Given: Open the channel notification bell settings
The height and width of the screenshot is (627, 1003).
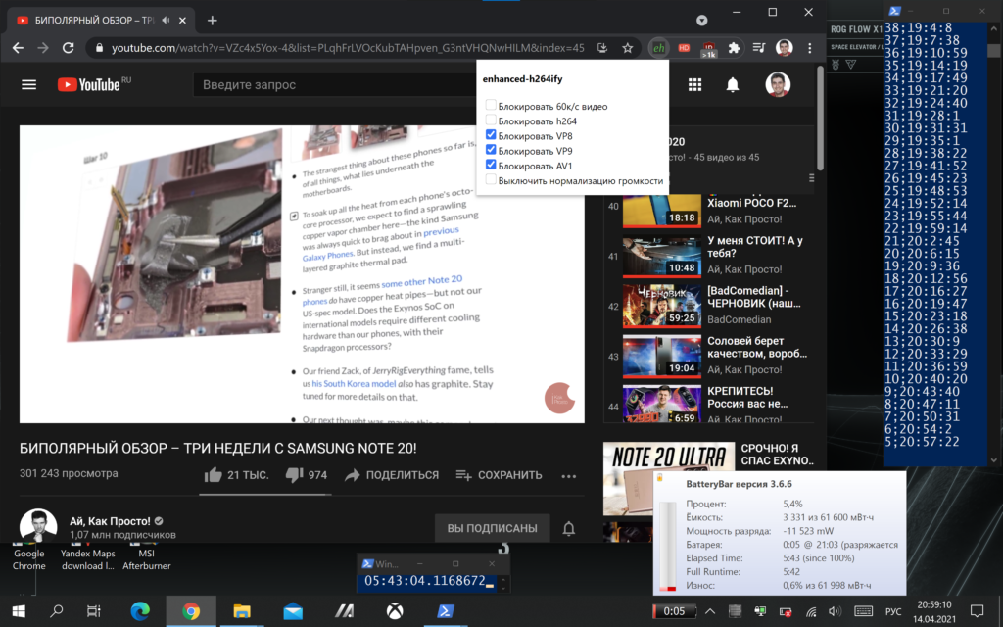Looking at the screenshot, I should point(569,528).
